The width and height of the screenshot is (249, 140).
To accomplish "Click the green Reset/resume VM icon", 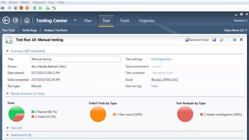I will (x=40, y=8).
